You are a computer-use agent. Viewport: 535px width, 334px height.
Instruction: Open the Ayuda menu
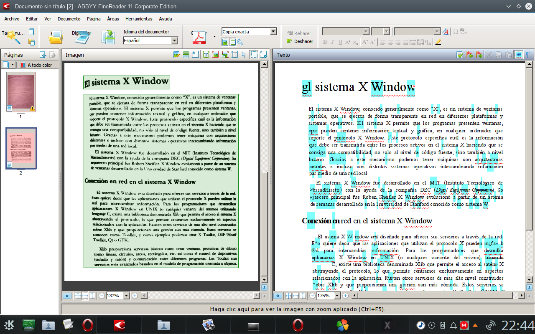click(166, 19)
